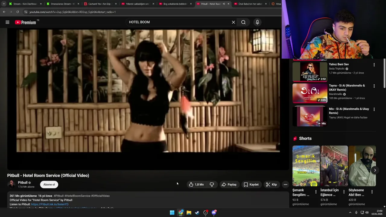Open options for Şımarık Sevgilim short
Viewport: 386px width, 217px height.
tap(316, 192)
